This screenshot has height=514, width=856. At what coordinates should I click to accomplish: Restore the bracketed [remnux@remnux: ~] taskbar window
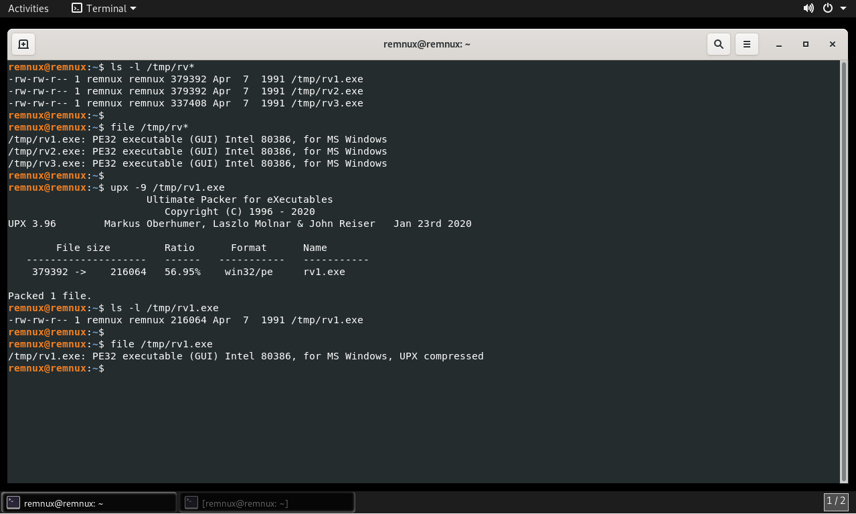pos(266,503)
